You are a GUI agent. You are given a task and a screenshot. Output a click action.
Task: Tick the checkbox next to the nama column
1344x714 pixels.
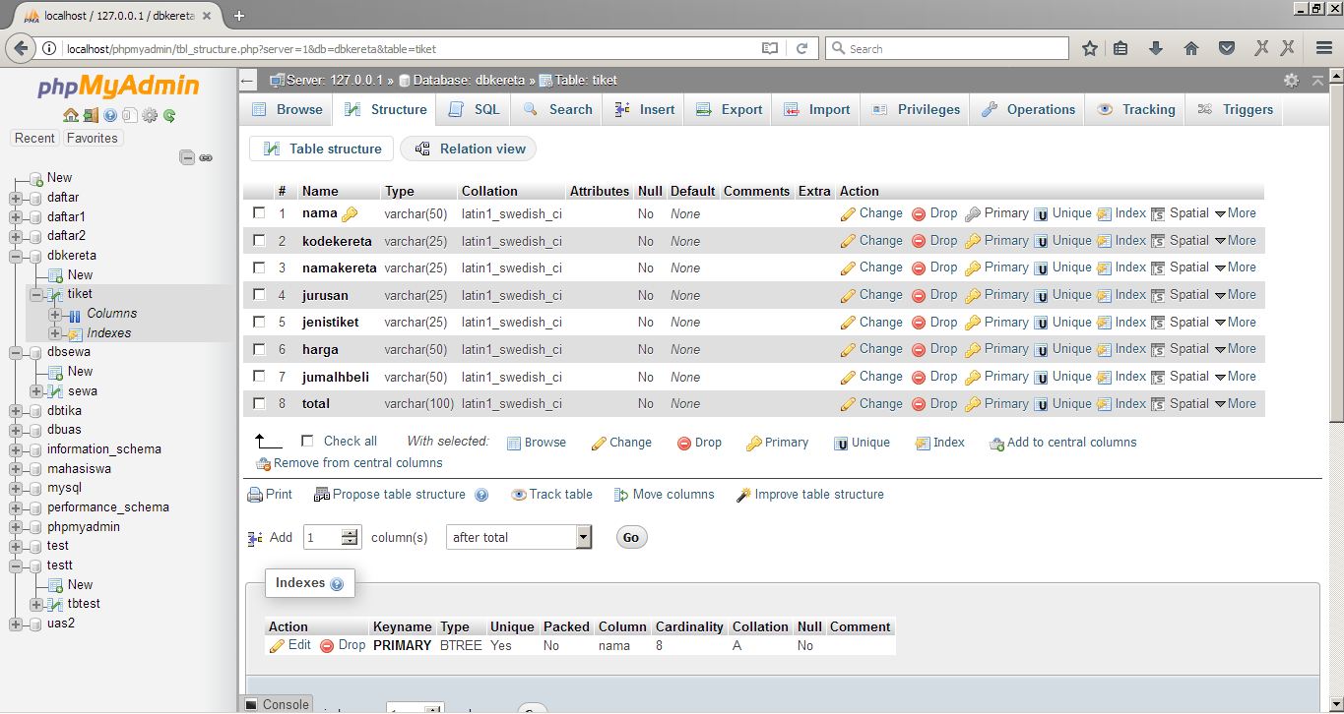pos(259,212)
